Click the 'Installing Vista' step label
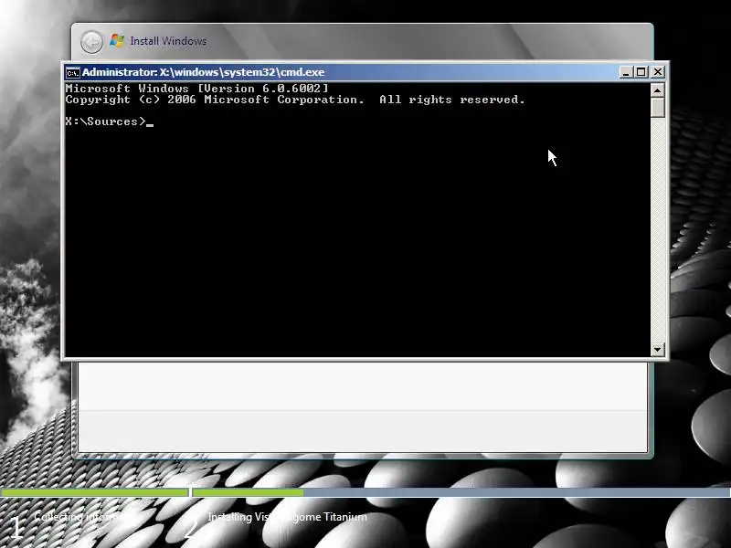The height and width of the screenshot is (548, 731). pyautogui.click(x=287, y=517)
